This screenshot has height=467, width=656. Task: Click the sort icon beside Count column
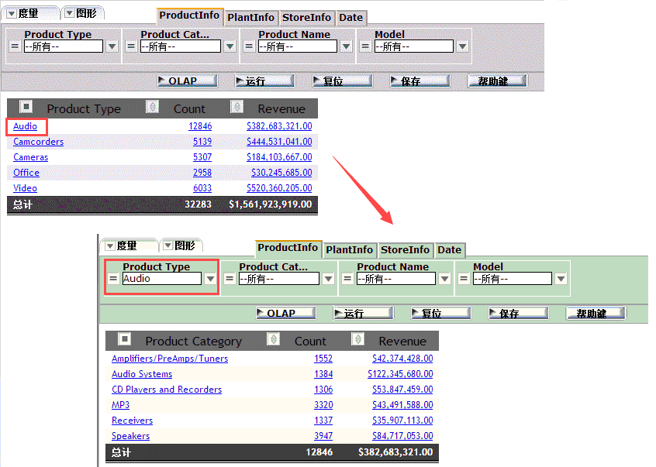click(x=152, y=108)
